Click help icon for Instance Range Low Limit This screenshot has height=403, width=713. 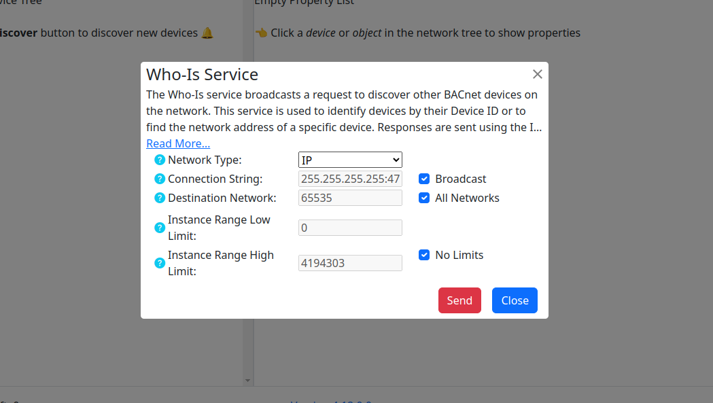click(x=160, y=228)
